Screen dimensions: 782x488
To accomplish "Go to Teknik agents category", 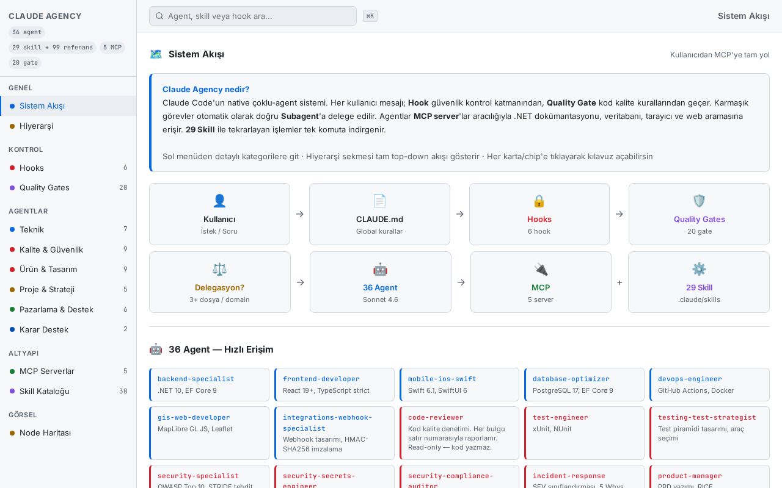I will [68, 229].
